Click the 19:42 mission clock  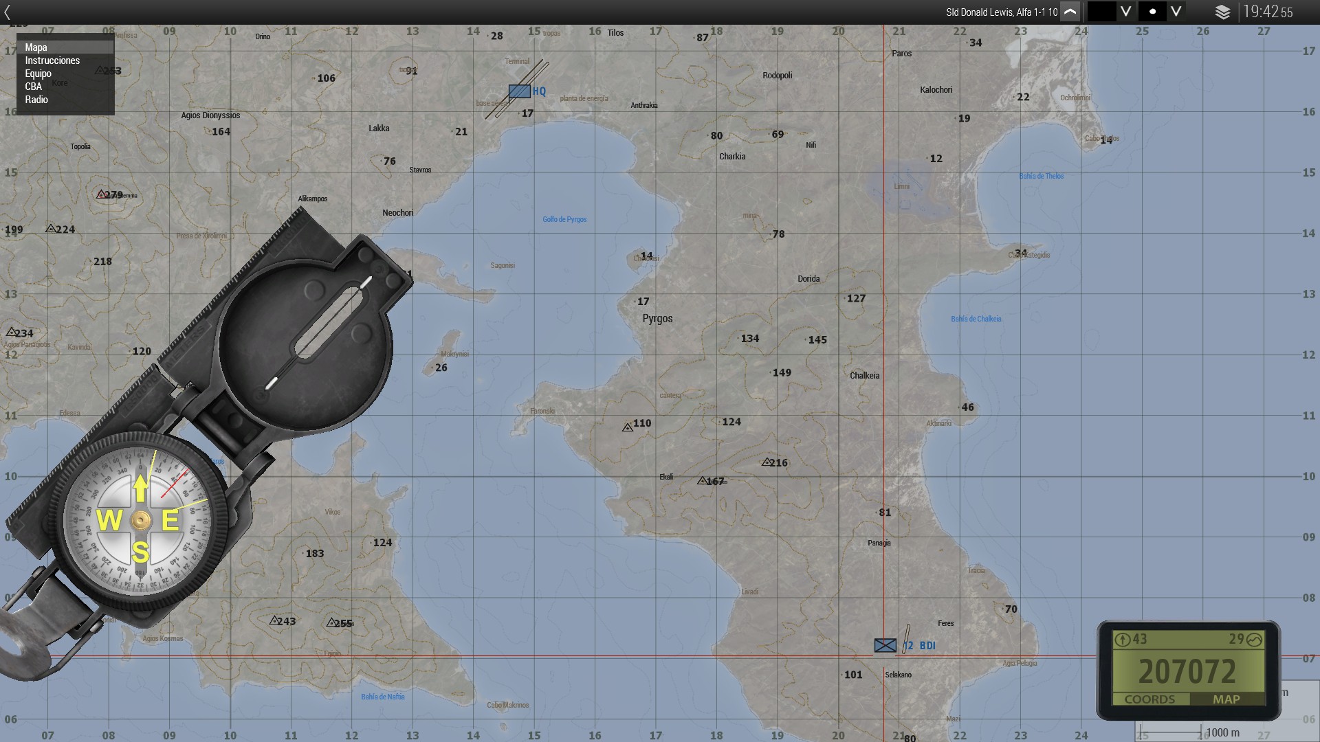[1268, 12]
